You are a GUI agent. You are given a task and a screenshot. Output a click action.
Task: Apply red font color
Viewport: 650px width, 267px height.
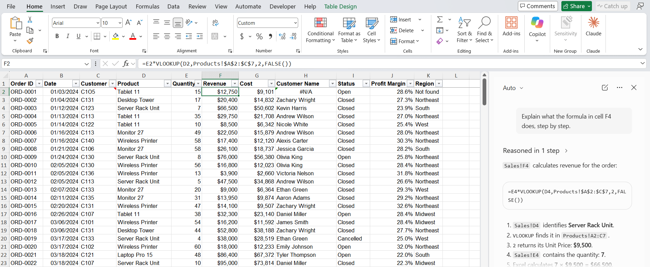pos(133,36)
